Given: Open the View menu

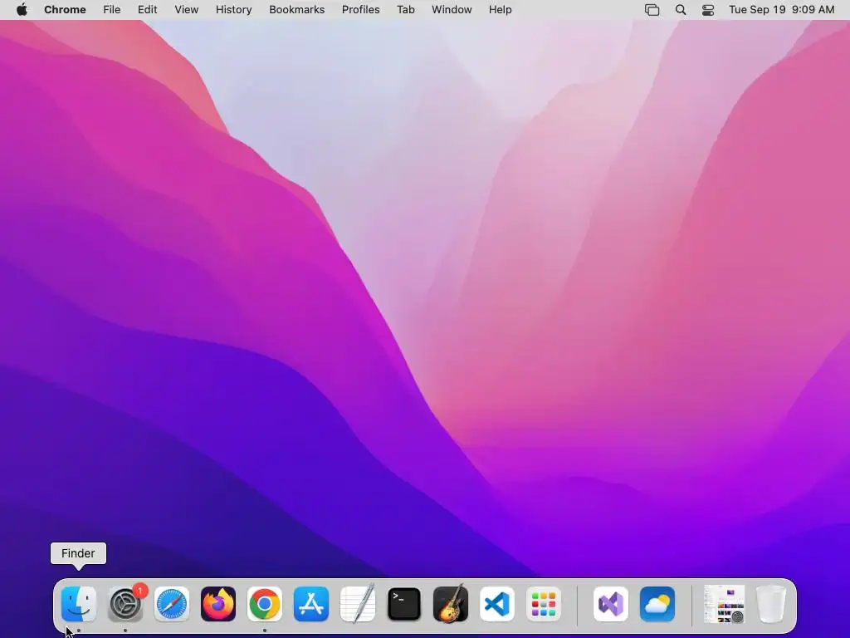Looking at the screenshot, I should 187,10.
